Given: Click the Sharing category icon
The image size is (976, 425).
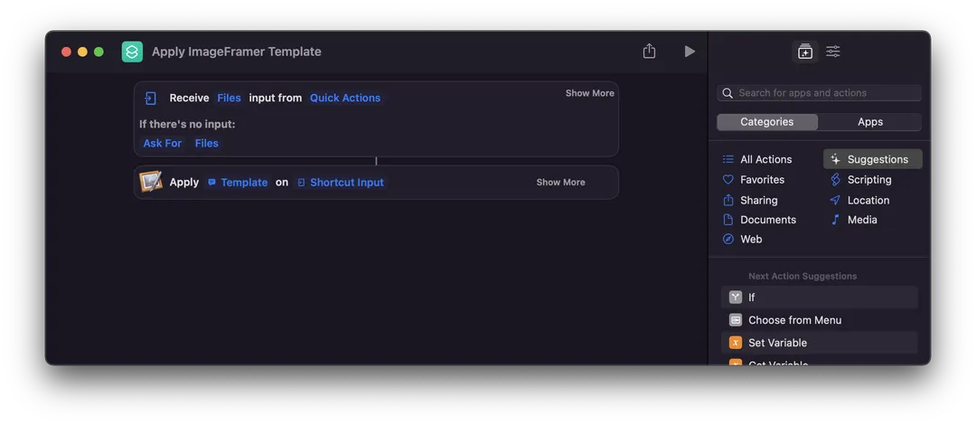Looking at the screenshot, I should click(727, 200).
